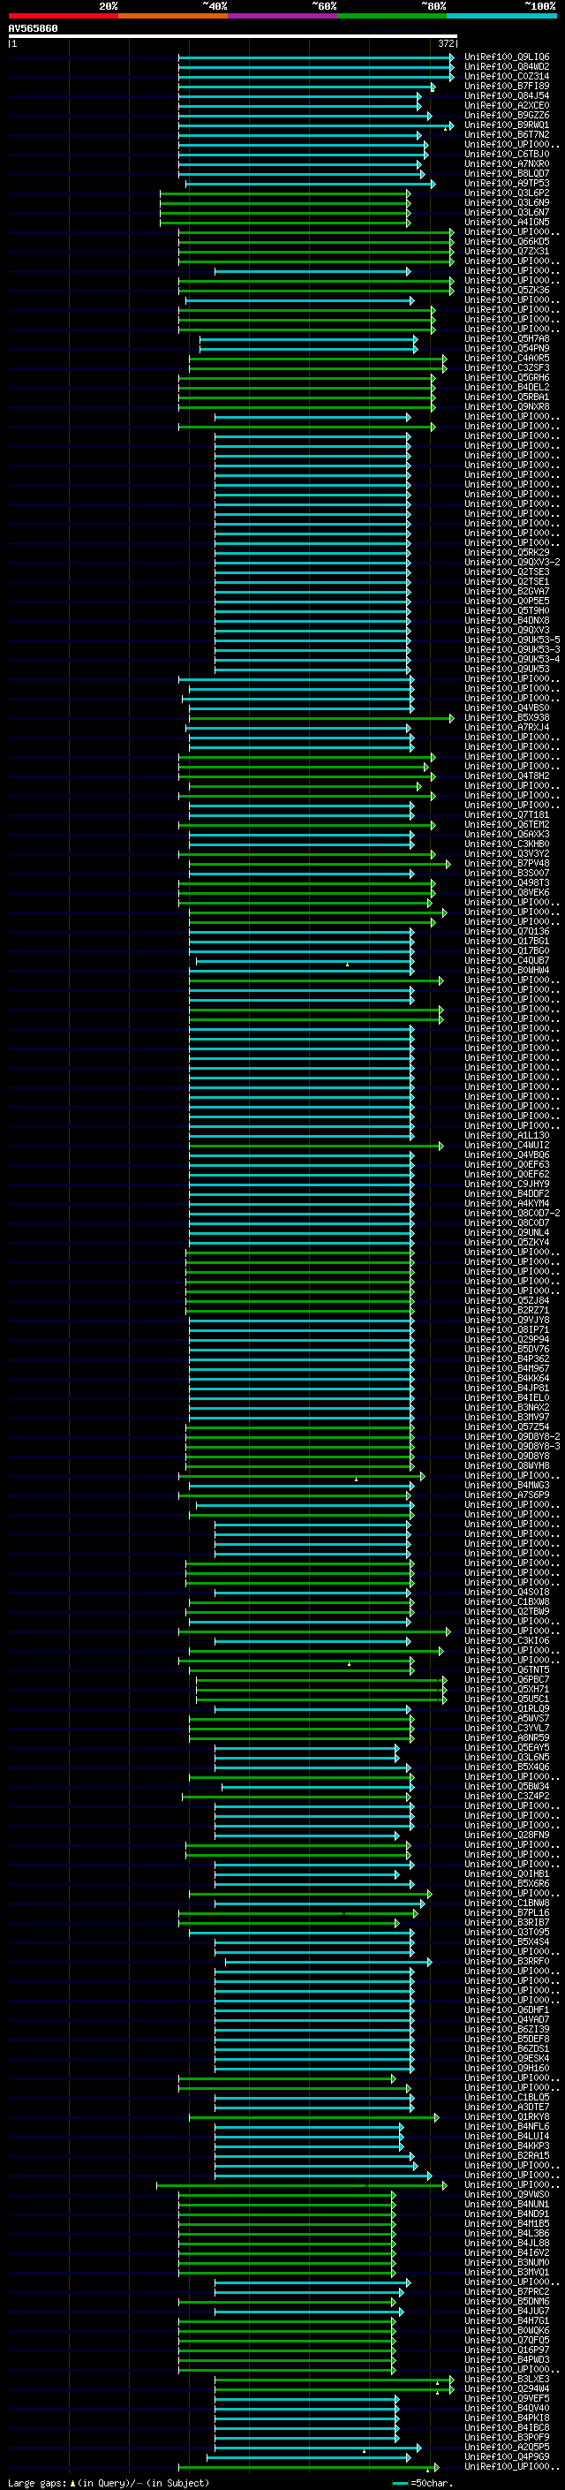This screenshot has width=565, height=2490.
Task: Select the UniRef100_C6TBJ0 label
Action: pyautogui.click(x=507, y=154)
